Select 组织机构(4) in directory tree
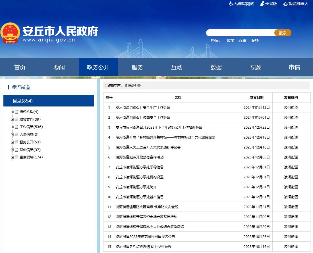Screen dimensions: 313x253 [29, 112]
